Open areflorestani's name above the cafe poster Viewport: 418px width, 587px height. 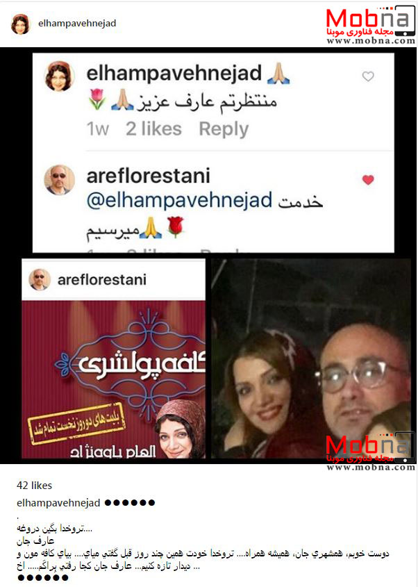pos(102,280)
